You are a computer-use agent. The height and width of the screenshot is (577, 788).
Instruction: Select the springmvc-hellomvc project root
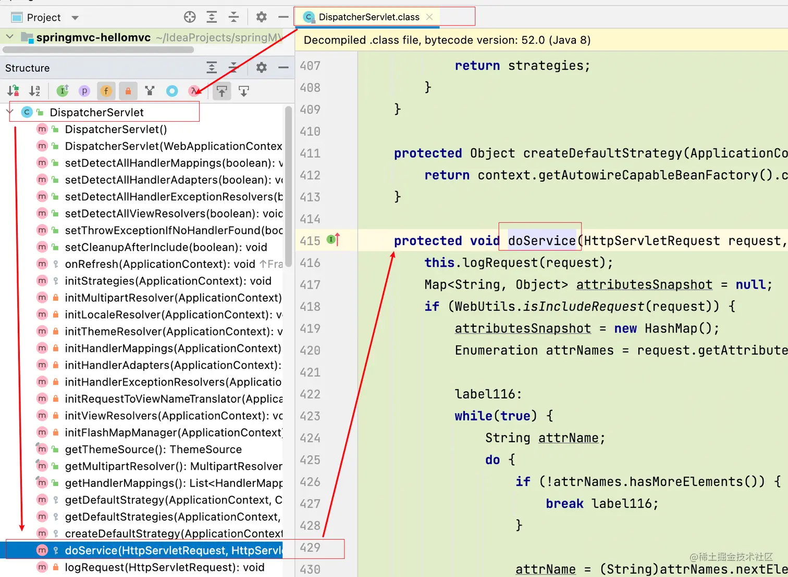point(93,37)
